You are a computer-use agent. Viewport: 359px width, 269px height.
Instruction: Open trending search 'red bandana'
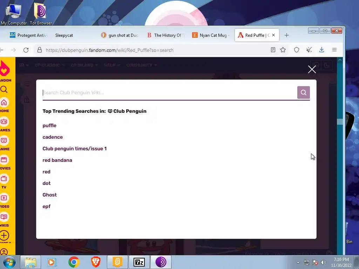coord(57,160)
